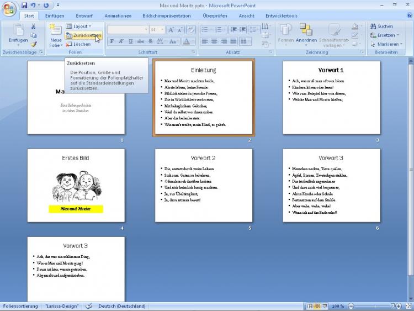The width and height of the screenshot is (414, 311).
Task: Click the spell check icon in status bar
Action: click(89, 306)
